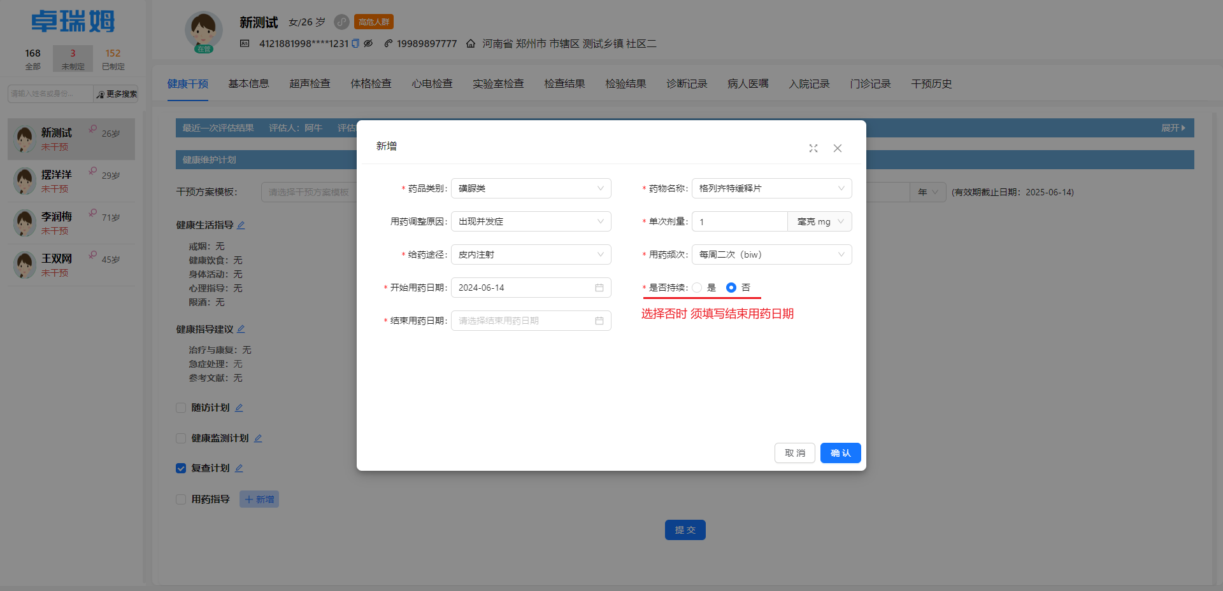Screen dimensions: 1223x591
Task: Click the home icon before the address
Action: pyautogui.click(x=470, y=43)
